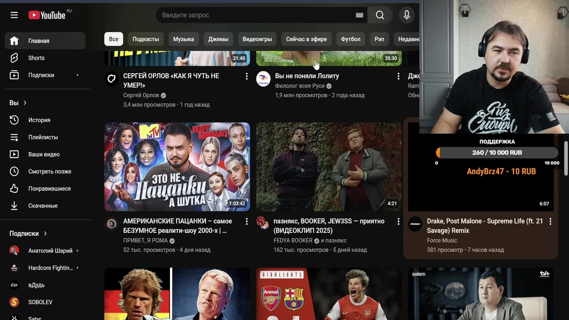Open more options for Сергей Орлов video
Viewport: 569px width, 320px height.
click(x=246, y=76)
